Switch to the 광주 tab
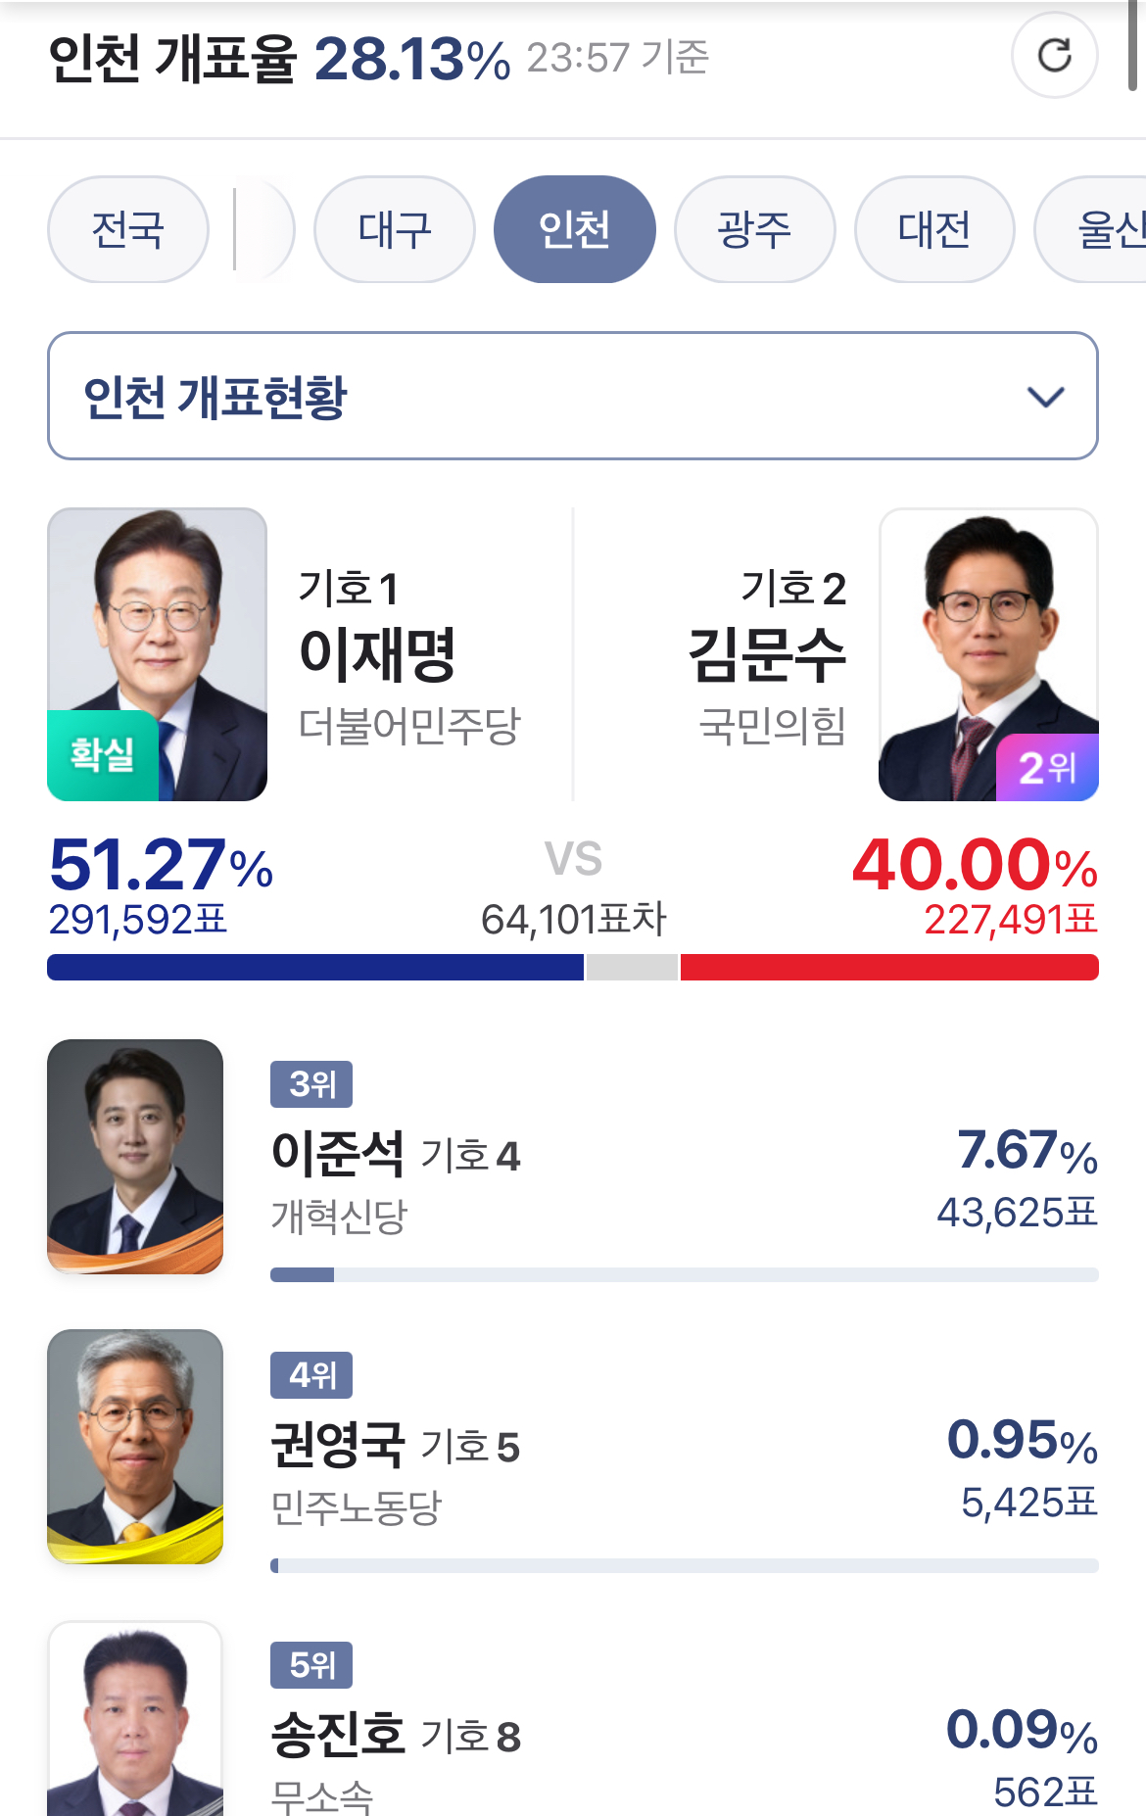Image resolution: width=1146 pixels, height=1816 pixels. point(754,230)
